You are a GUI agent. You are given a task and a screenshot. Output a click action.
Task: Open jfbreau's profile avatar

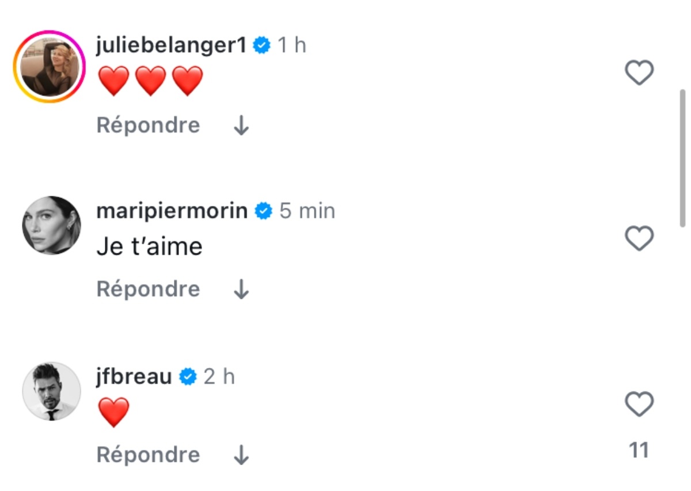pos(52,391)
